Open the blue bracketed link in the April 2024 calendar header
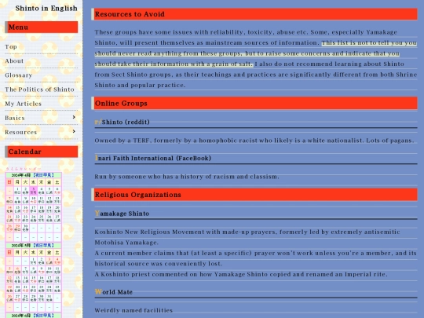This screenshot has height=318, width=424. pyautogui.click(x=43, y=175)
